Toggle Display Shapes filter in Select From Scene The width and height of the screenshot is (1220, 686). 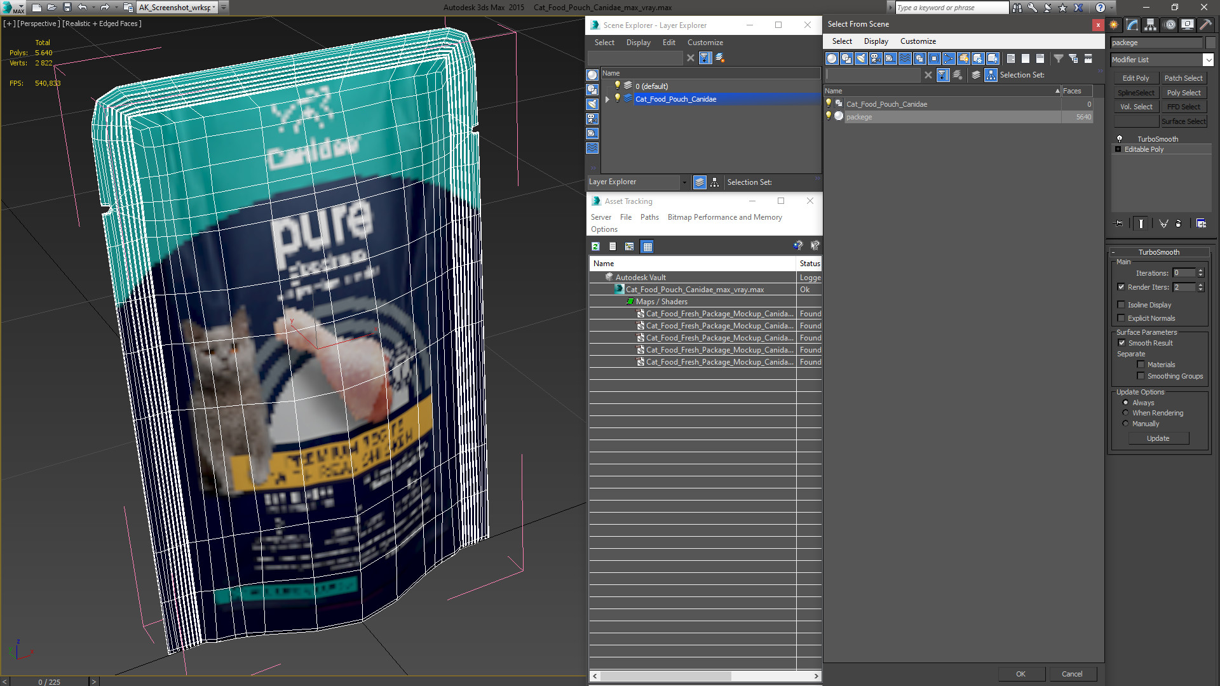[x=846, y=58]
